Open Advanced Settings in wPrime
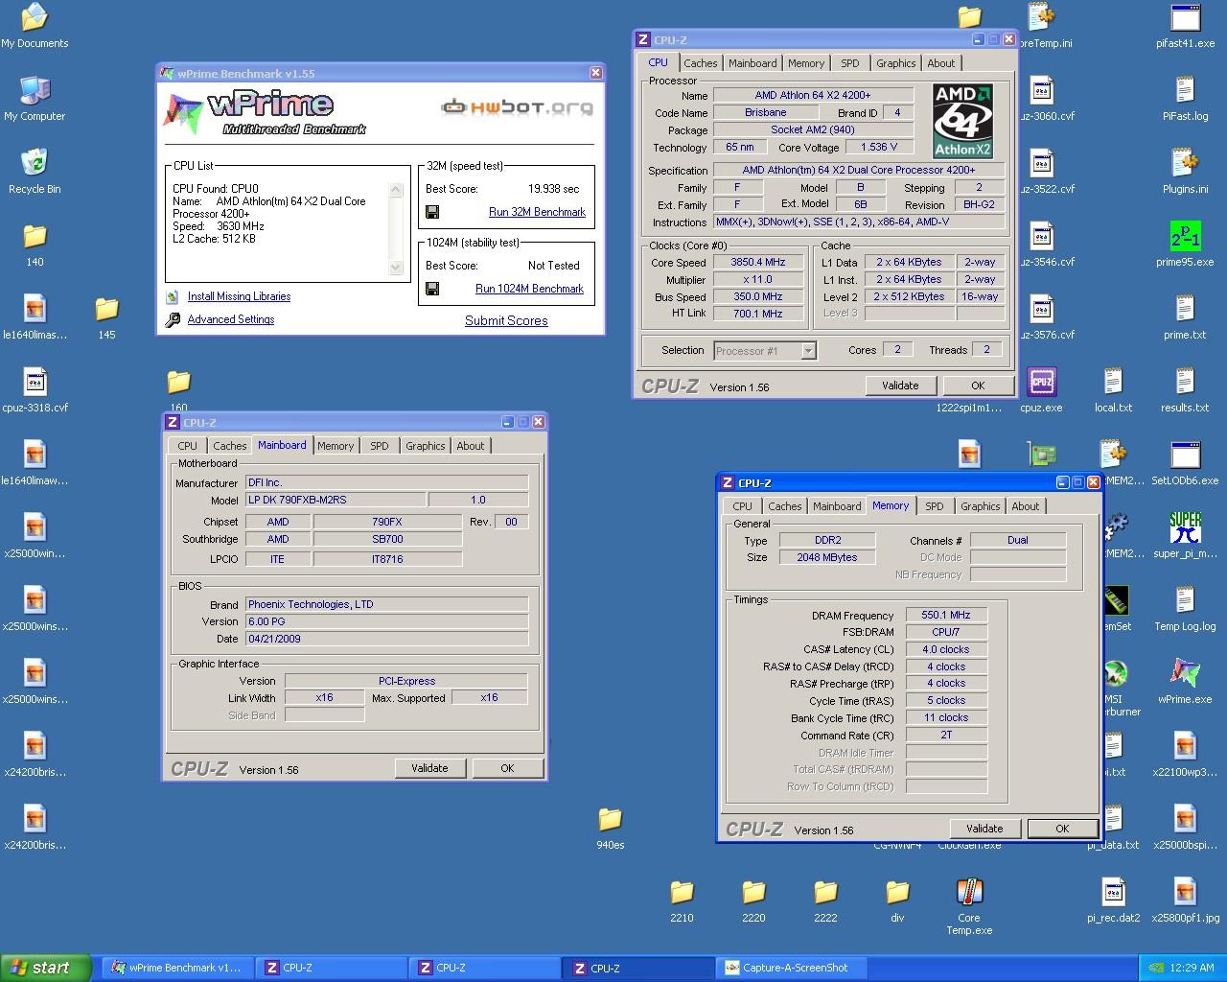The image size is (1227, 982). pyautogui.click(x=231, y=320)
